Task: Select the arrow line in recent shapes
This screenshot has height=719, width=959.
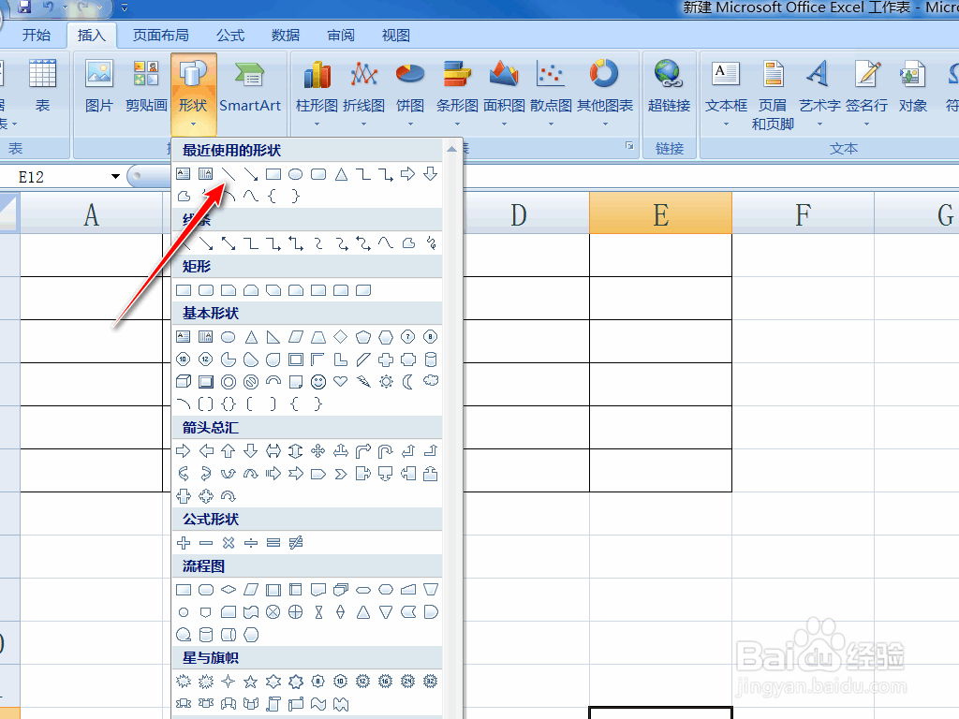Action: pyautogui.click(x=251, y=174)
